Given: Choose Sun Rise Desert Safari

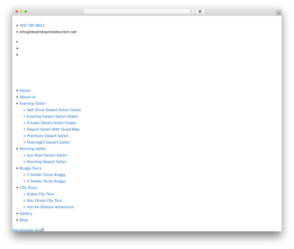Looking at the screenshot, I should point(47,155).
